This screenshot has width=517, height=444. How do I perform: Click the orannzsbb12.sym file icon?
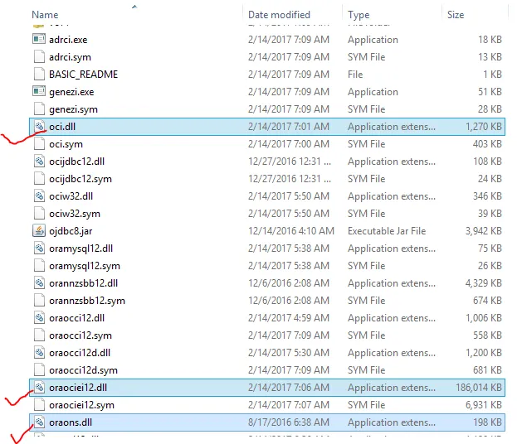39,301
